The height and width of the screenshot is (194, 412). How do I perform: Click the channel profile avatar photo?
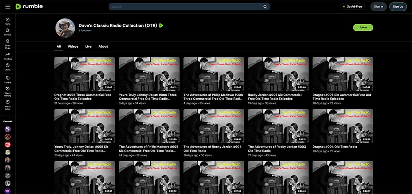[65, 28]
